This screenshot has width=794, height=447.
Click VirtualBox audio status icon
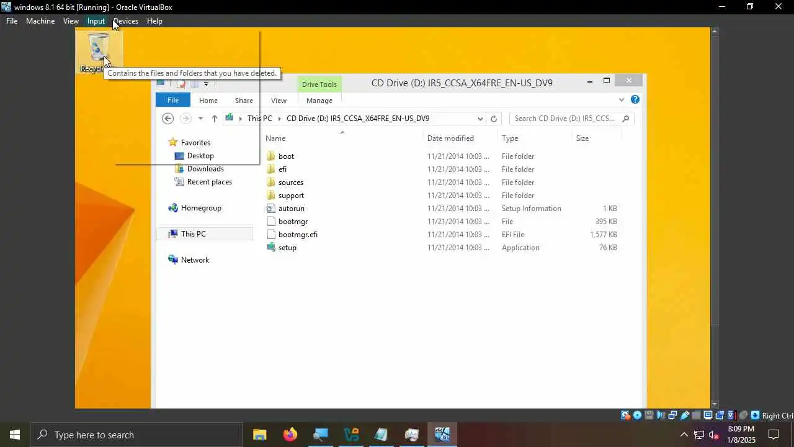tap(661, 415)
